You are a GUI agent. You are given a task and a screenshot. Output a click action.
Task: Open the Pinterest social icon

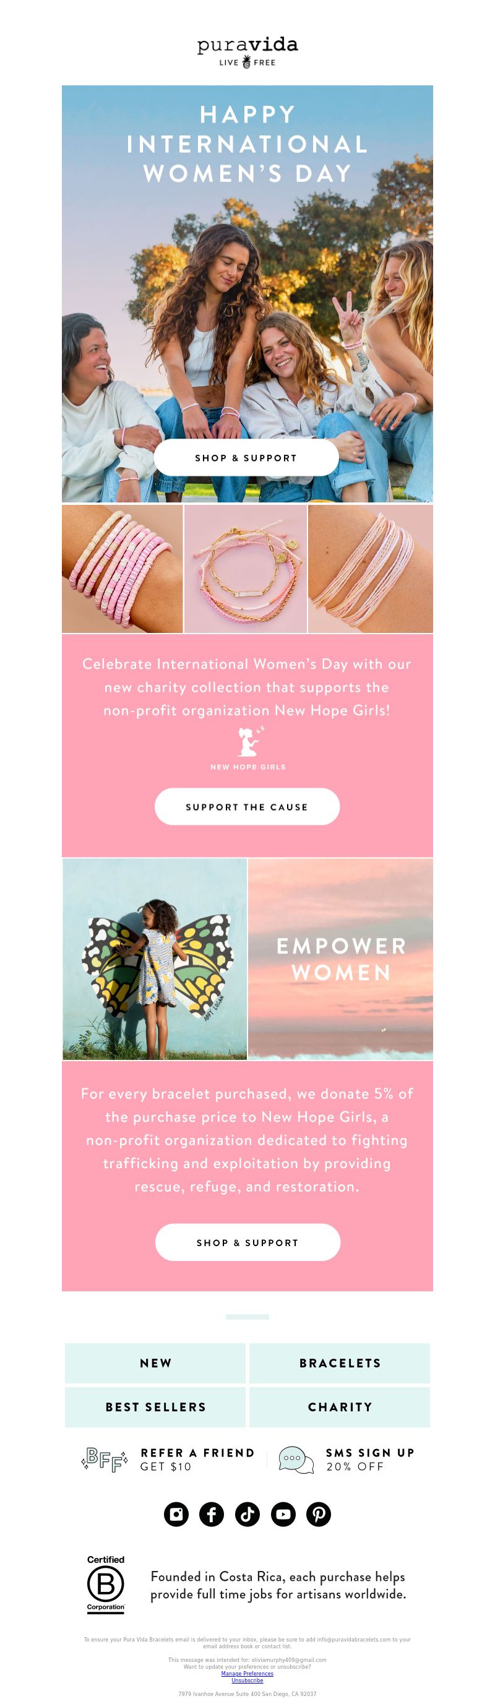tap(319, 1513)
